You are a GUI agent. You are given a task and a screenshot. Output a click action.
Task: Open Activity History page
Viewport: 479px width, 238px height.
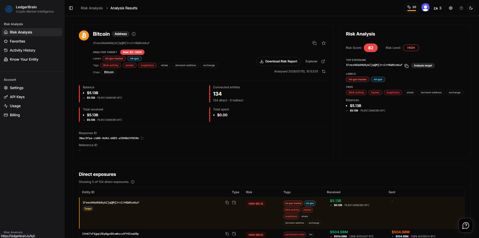pyautogui.click(x=32, y=50)
